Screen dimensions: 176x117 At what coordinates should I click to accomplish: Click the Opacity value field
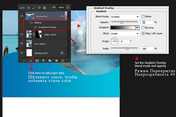click(147, 22)
